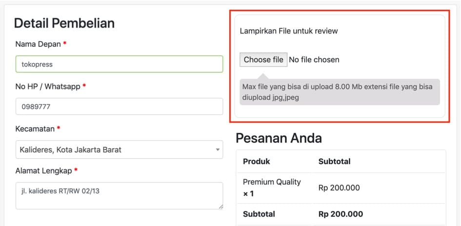This screenshot has width=461, height=226.
Task: Focus the No HP / Whatsapp field
Action: point(119,106)
